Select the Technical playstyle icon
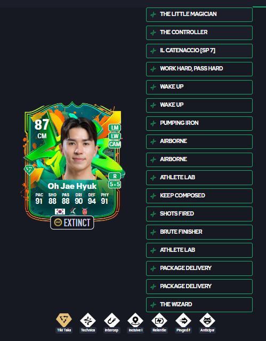 (x=88, y=320)
